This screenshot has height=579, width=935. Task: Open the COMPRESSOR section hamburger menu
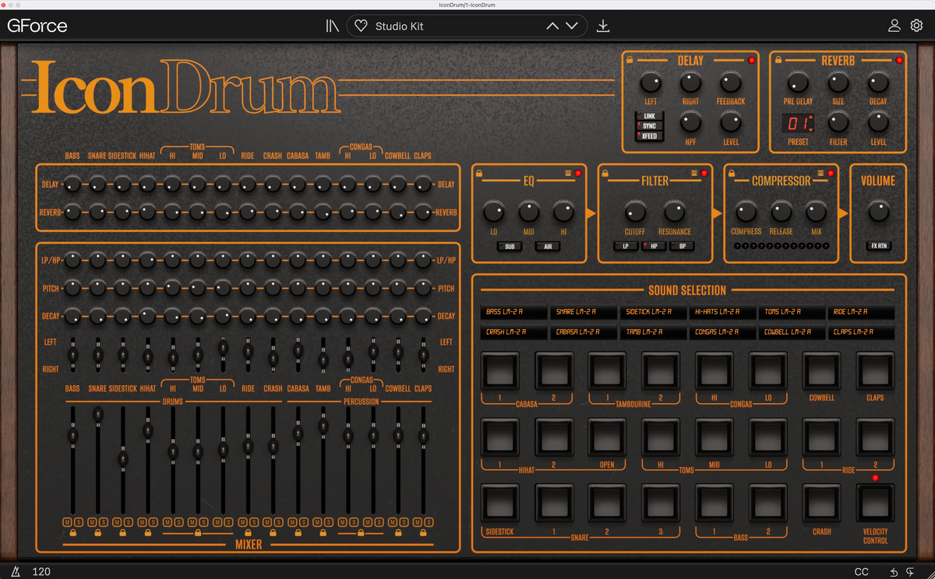(820, 173)
